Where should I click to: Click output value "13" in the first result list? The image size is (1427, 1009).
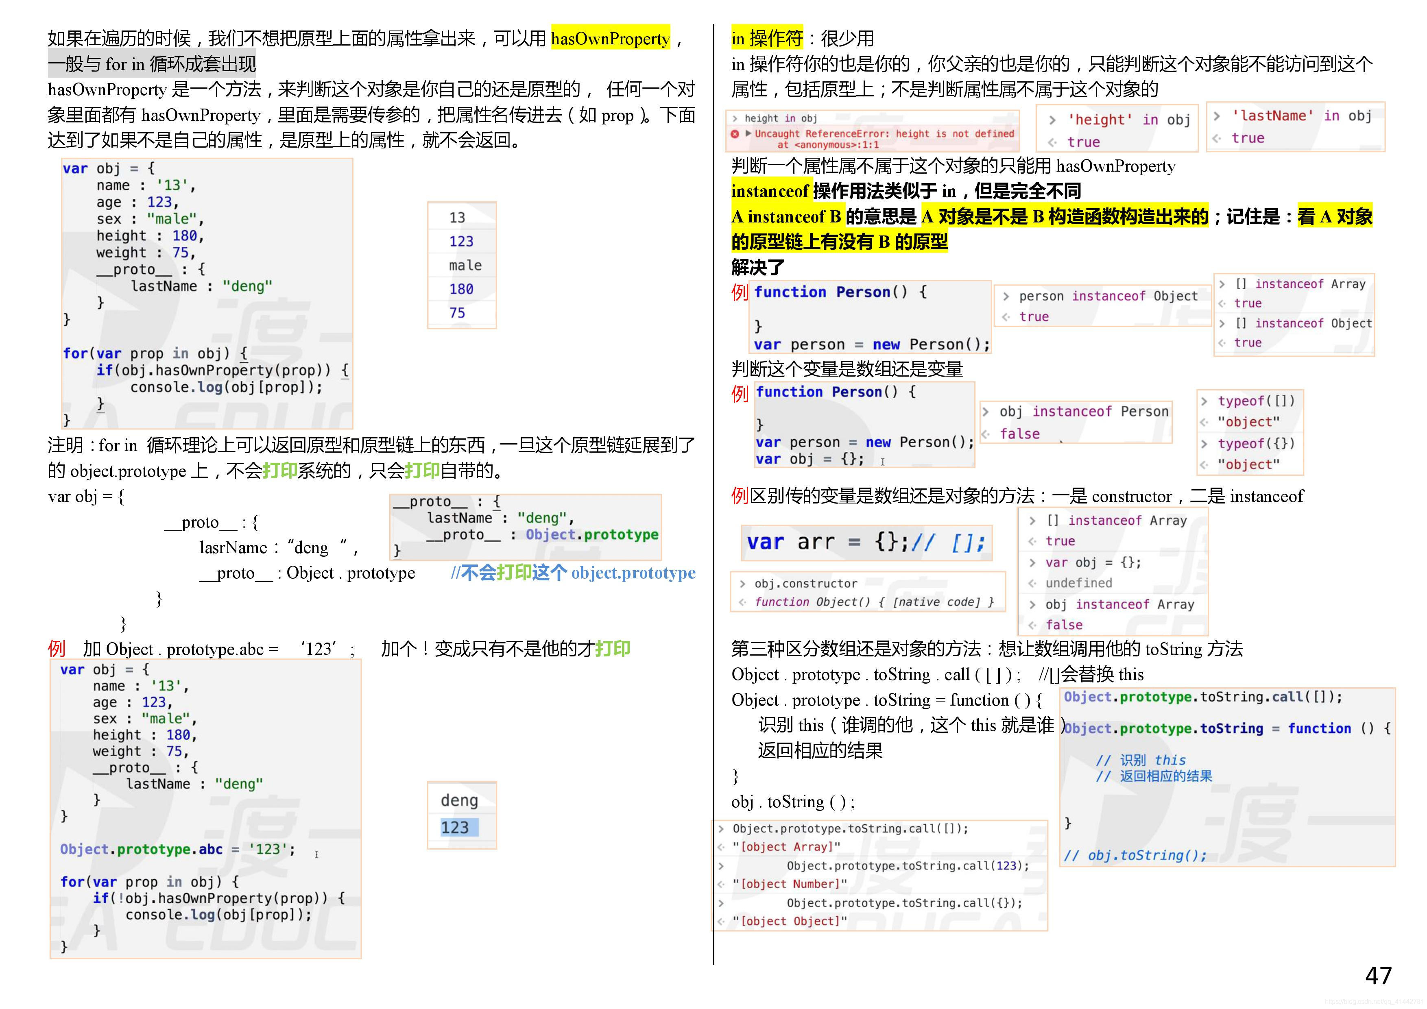(x=458, y=218)
